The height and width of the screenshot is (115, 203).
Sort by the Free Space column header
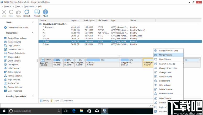pyautogui.click(x=90, y=20)
